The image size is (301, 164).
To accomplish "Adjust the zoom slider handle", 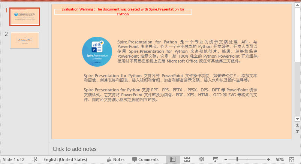I will click(x=237, y=160).
